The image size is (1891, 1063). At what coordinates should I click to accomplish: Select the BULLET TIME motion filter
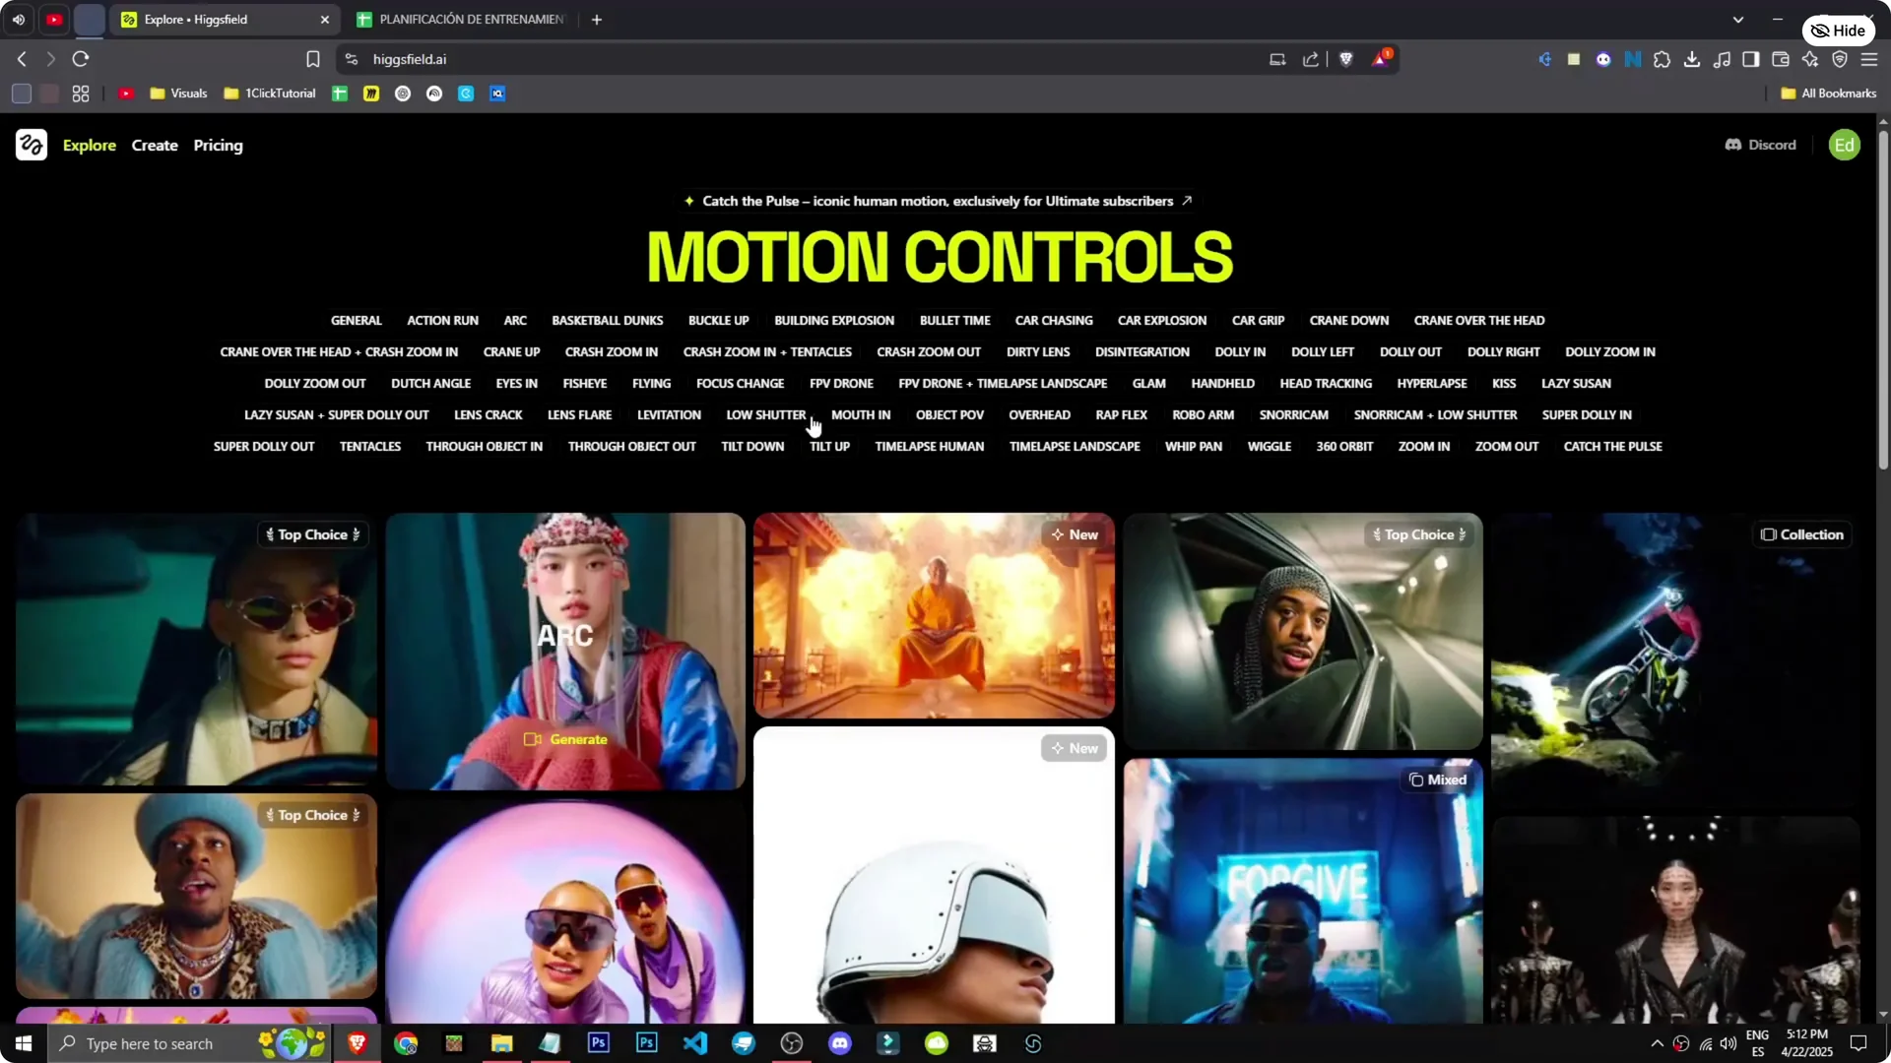[954, 320]
